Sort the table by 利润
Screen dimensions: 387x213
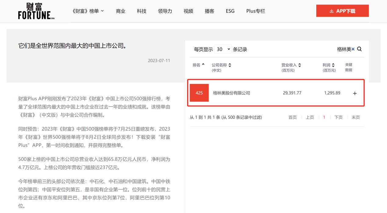pos(333,65)
